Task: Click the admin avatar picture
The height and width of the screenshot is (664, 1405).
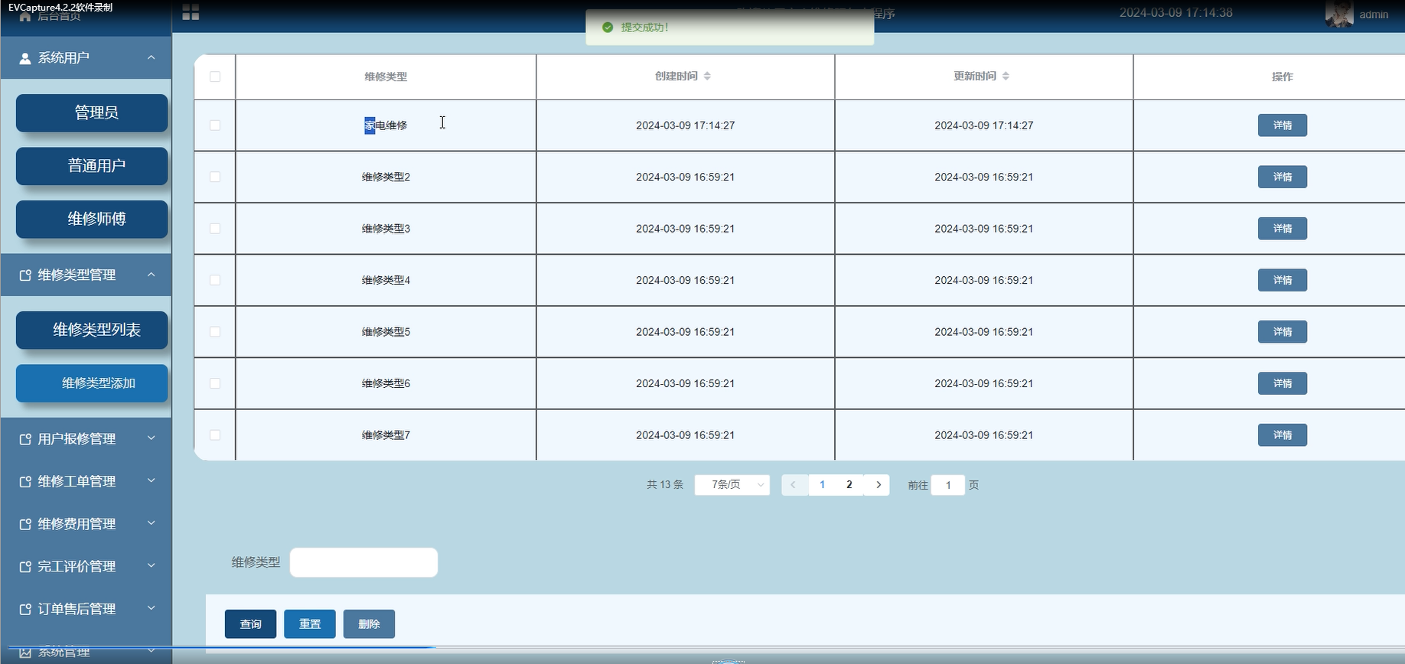Action: click(x=1339, y=14)
